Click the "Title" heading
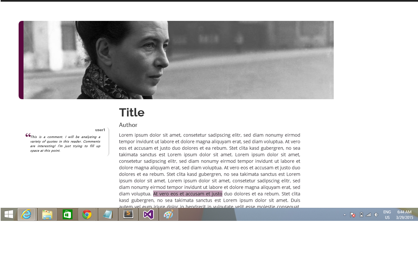 click(x=132, y=113)
